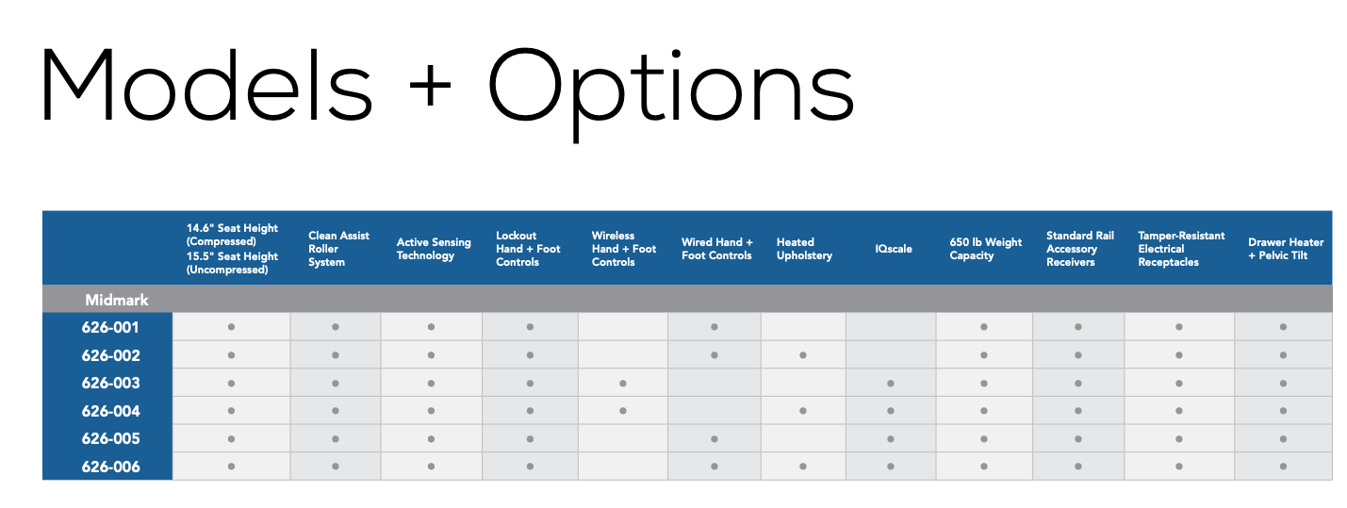Click the 626-001 model row label

(x=110, y=328)
